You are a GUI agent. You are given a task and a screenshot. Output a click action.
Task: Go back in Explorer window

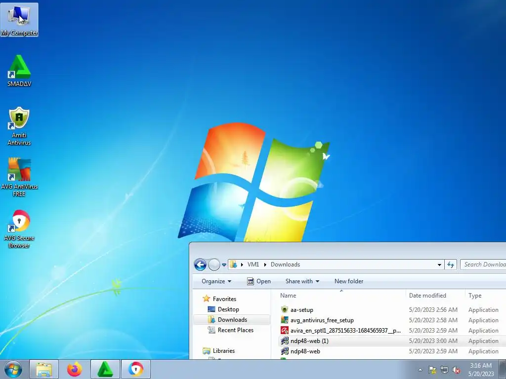pyautogui.click(x=200, y=265)
